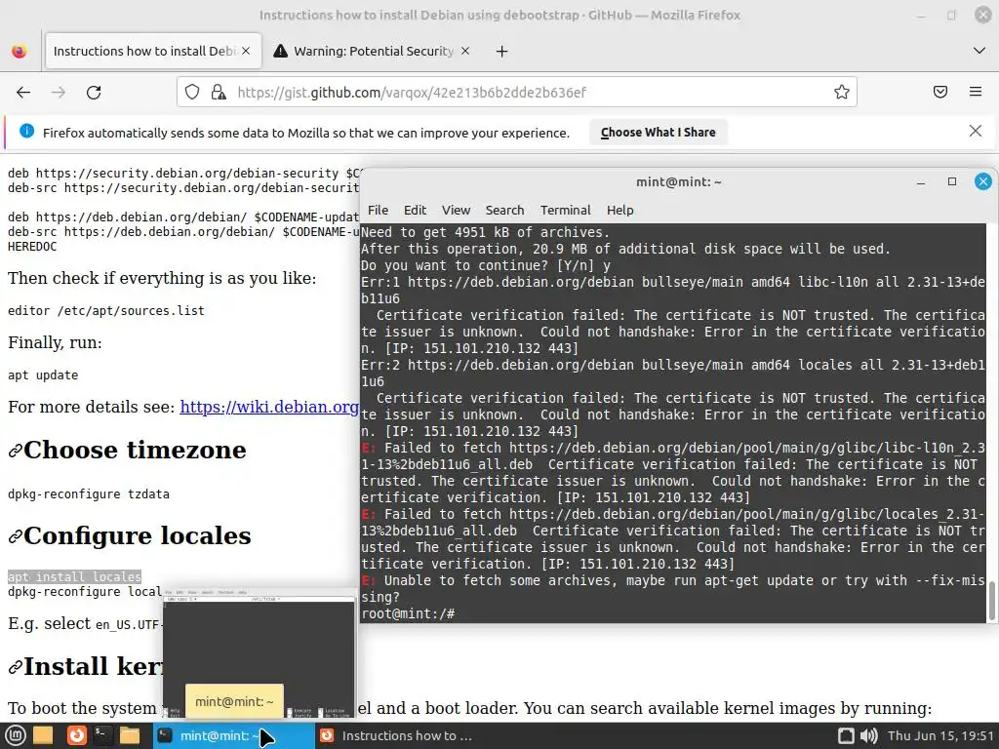Click the Firefox logo left of tabs

pos(20,51)
